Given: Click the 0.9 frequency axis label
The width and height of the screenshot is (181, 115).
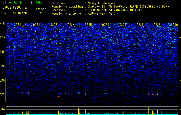Looking at the screenshot, I should point(3,66).
